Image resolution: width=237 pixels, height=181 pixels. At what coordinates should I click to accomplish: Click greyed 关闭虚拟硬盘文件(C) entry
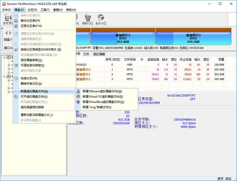[34, 102]
